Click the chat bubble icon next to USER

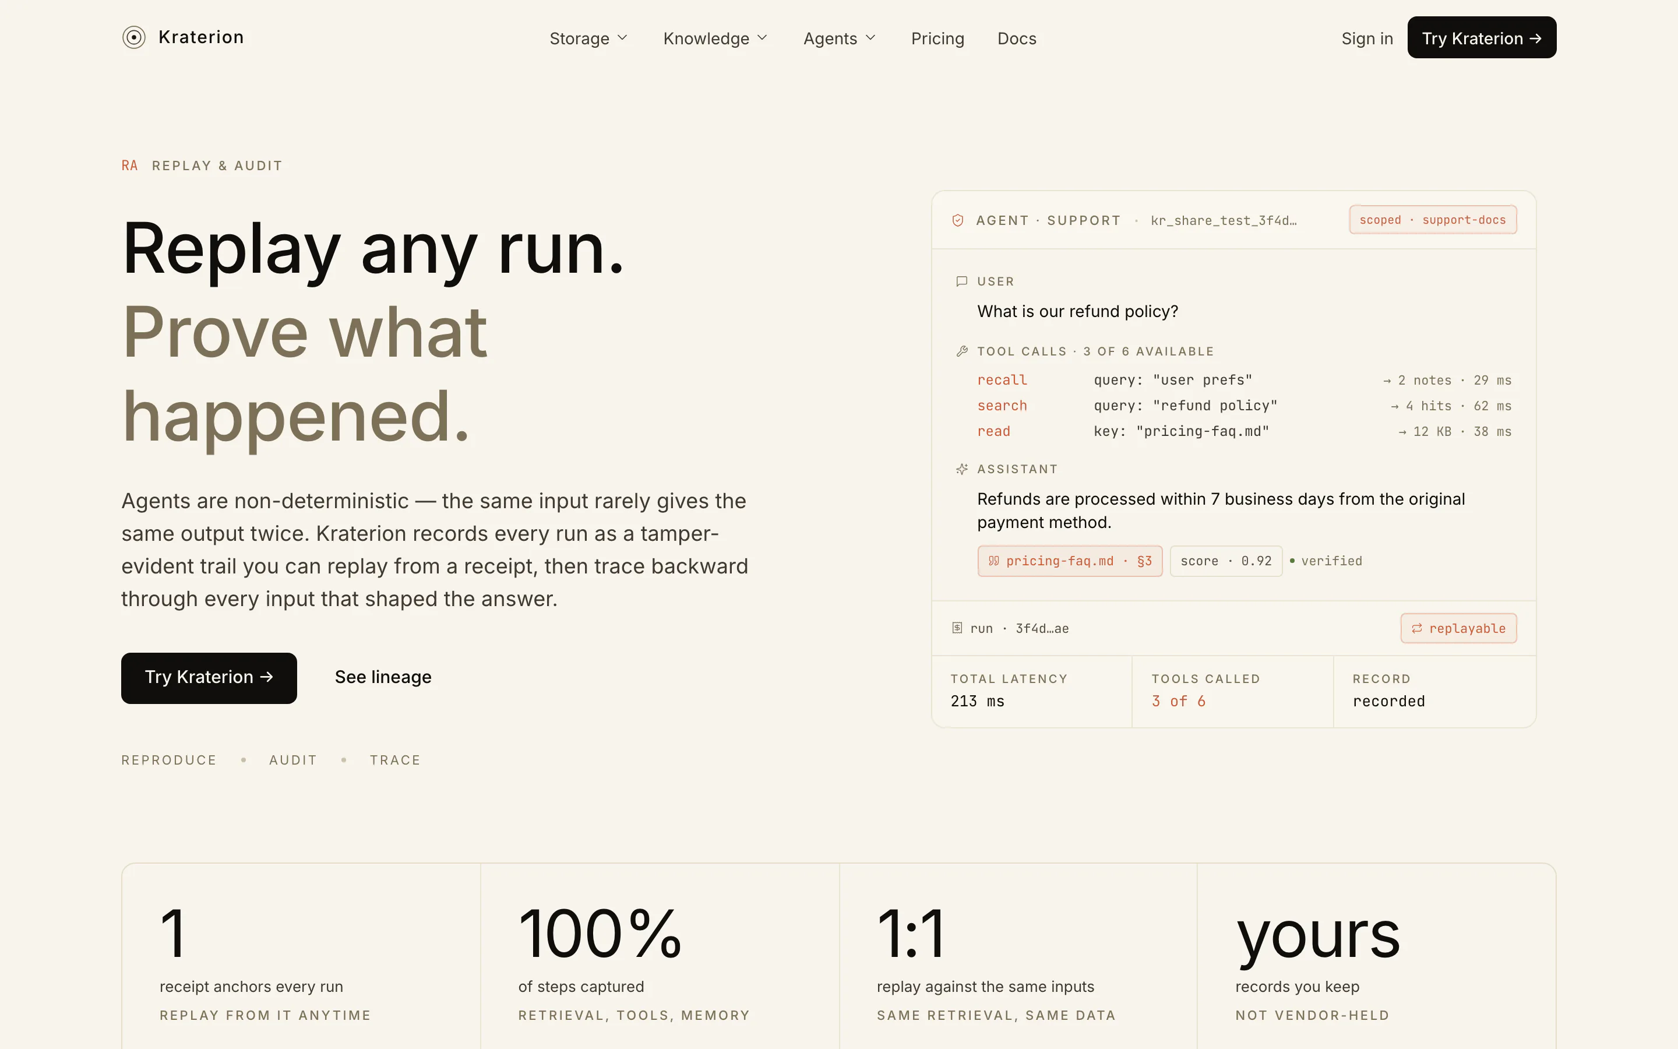click(962, 281)
